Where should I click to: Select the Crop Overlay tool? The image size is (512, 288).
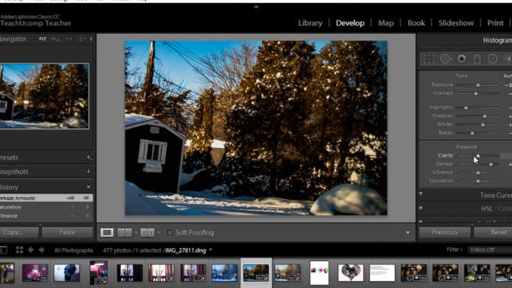(429, 59)
